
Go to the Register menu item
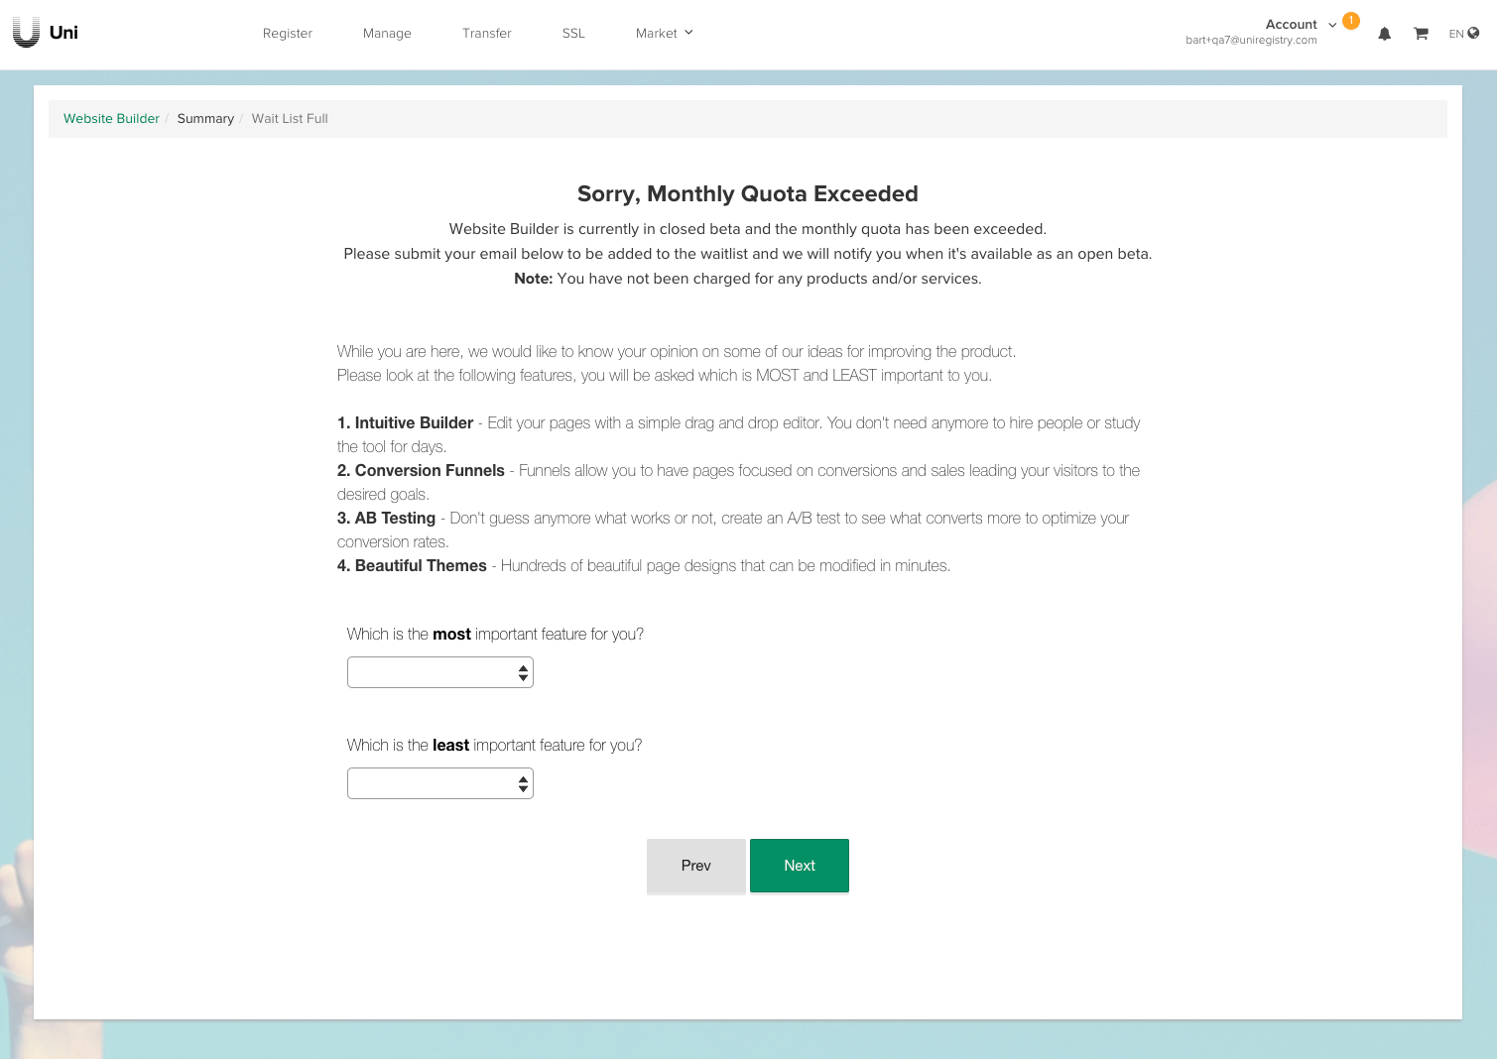point(287,33)
